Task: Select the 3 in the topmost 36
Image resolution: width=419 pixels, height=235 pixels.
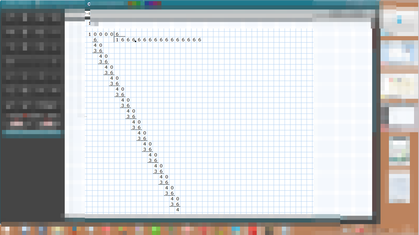Action: coord(95,51)
